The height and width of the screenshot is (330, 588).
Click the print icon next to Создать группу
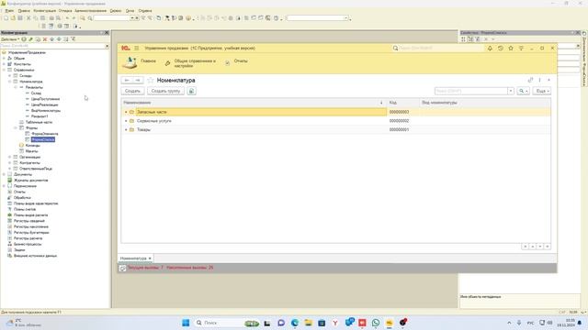pos(192,91)
